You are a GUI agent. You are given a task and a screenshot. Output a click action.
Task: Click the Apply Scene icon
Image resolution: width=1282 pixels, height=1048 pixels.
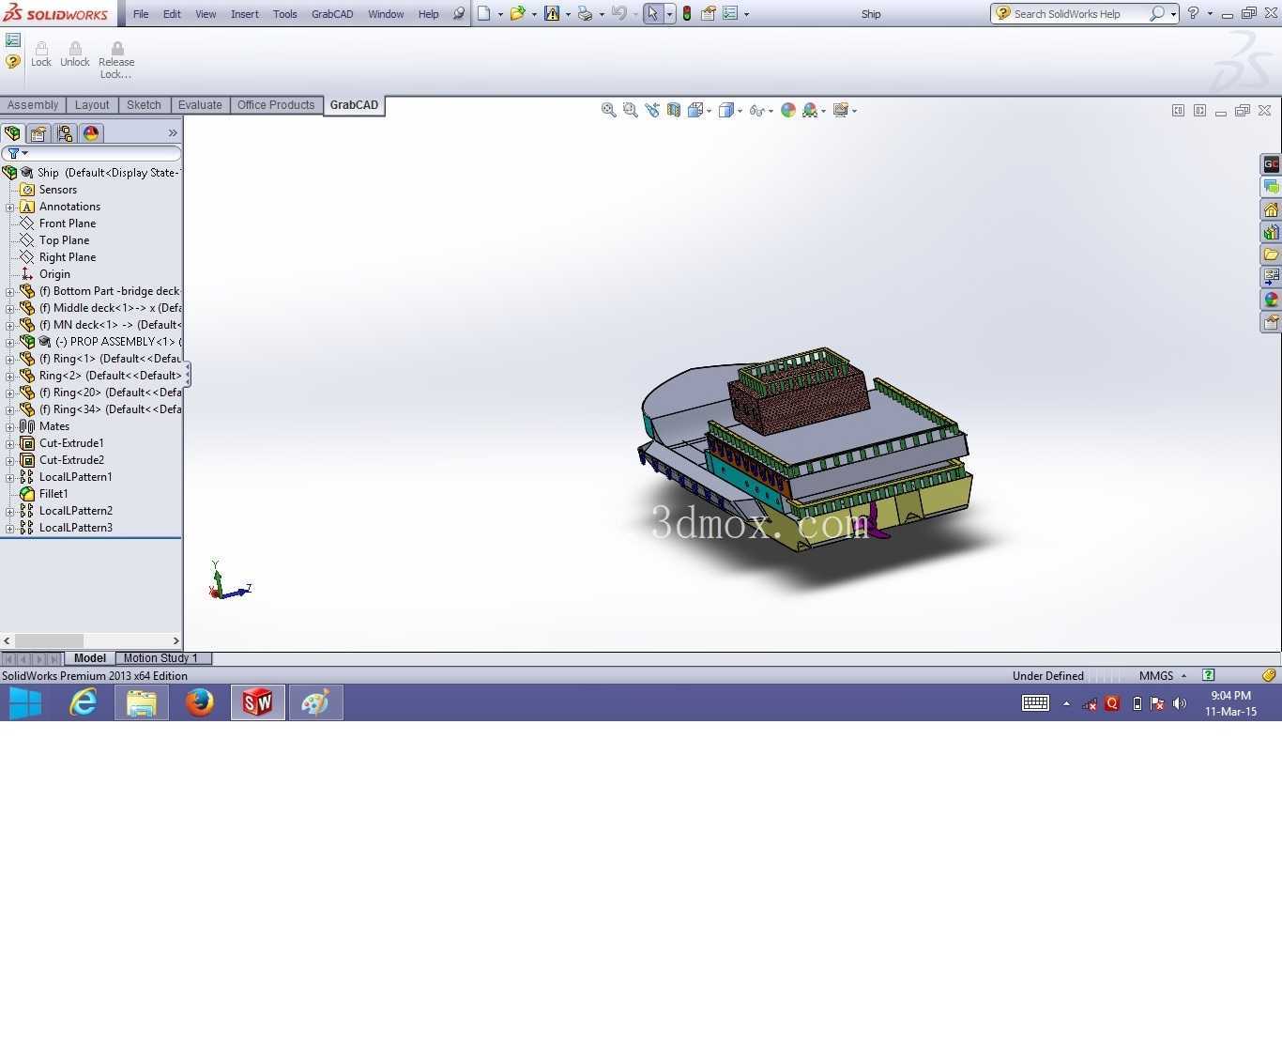(810, 110)
